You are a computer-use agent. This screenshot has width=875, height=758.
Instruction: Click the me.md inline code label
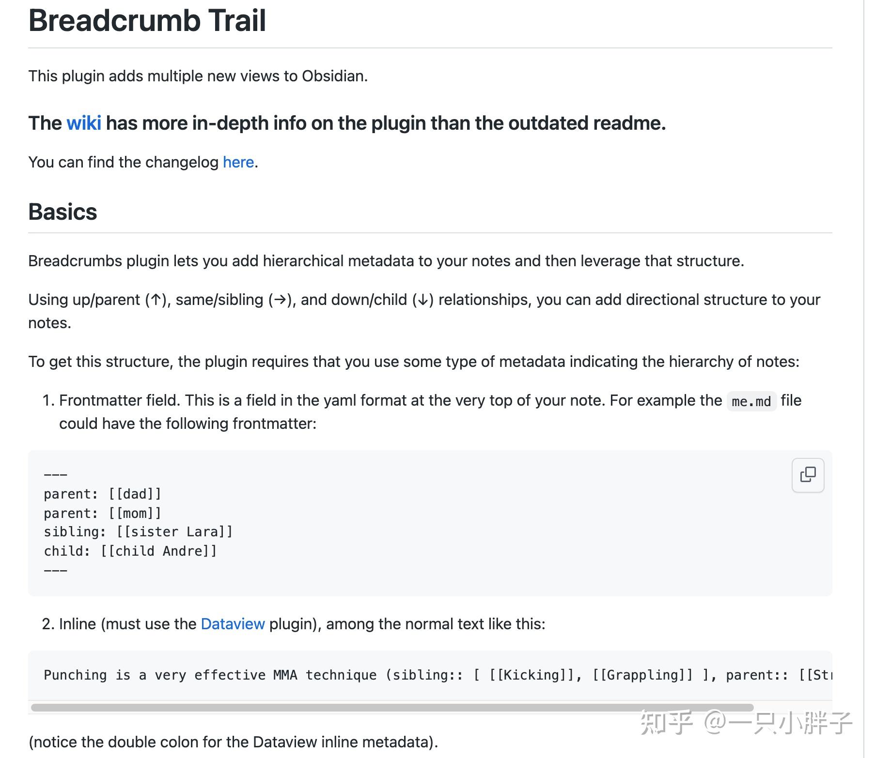[751, 401]
